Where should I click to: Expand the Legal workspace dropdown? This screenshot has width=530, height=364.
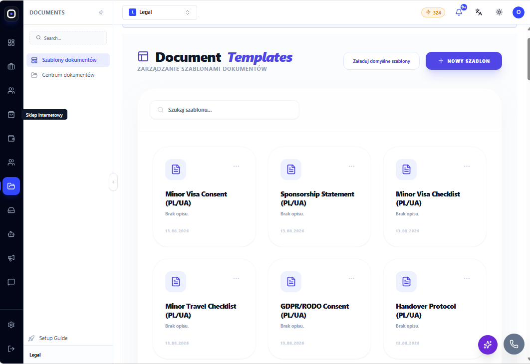pyautogui.click(x=160, y=12)
